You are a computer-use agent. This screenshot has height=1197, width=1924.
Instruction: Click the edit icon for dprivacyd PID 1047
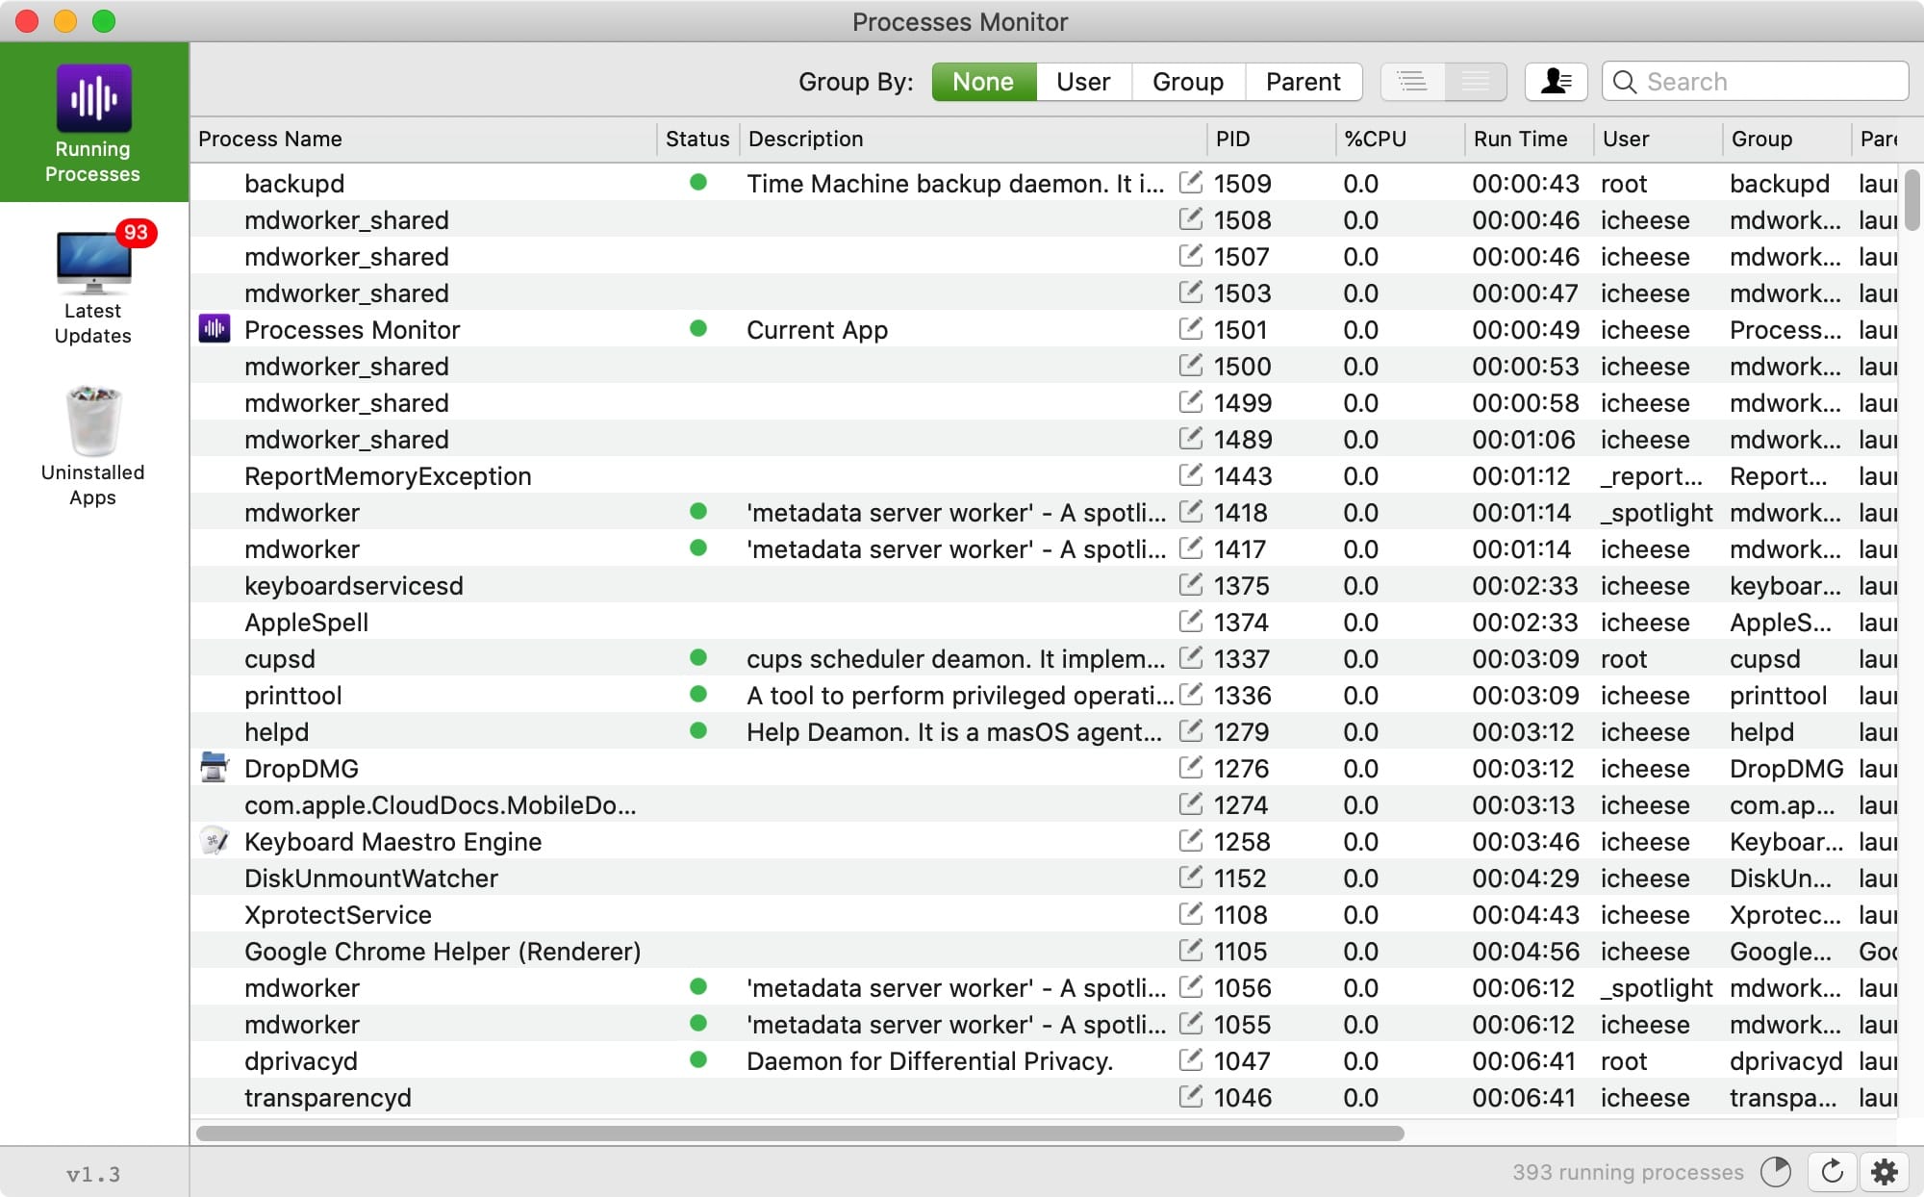[1191, 1059]
